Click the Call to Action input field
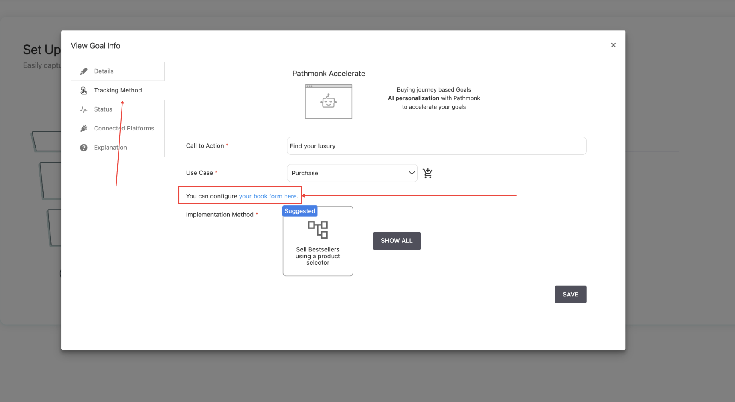This screenshot has height=402, width=735. 436,146
